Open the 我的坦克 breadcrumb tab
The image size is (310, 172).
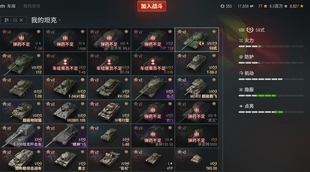point(32,6)
